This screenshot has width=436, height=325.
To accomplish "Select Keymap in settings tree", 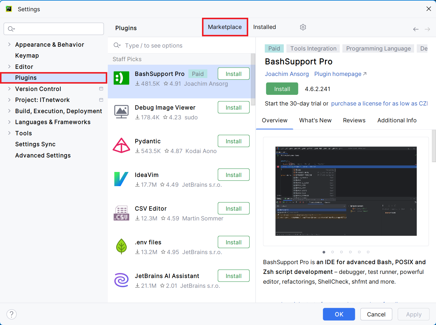I will pos(27,56).
